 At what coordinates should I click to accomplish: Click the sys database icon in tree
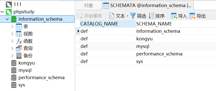point(14,85)
